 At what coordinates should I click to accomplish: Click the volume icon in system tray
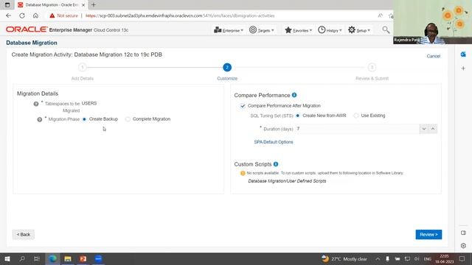(x=417, y=258)
